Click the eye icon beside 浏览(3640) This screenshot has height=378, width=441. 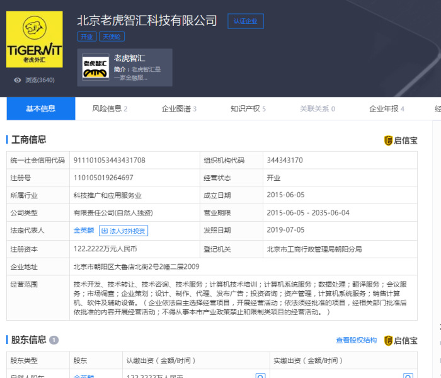(17, 80)
